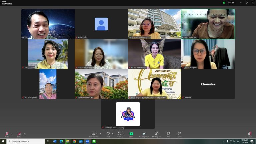Expand the caret beside Participants
The height and width of the screenshot is (144, 256).
coord(100,134)
